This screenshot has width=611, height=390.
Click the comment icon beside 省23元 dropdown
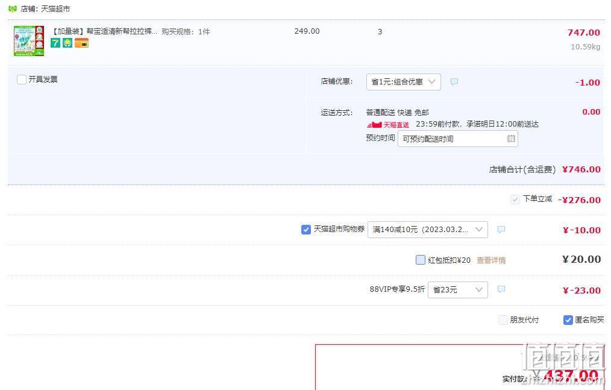coord(501,289)
